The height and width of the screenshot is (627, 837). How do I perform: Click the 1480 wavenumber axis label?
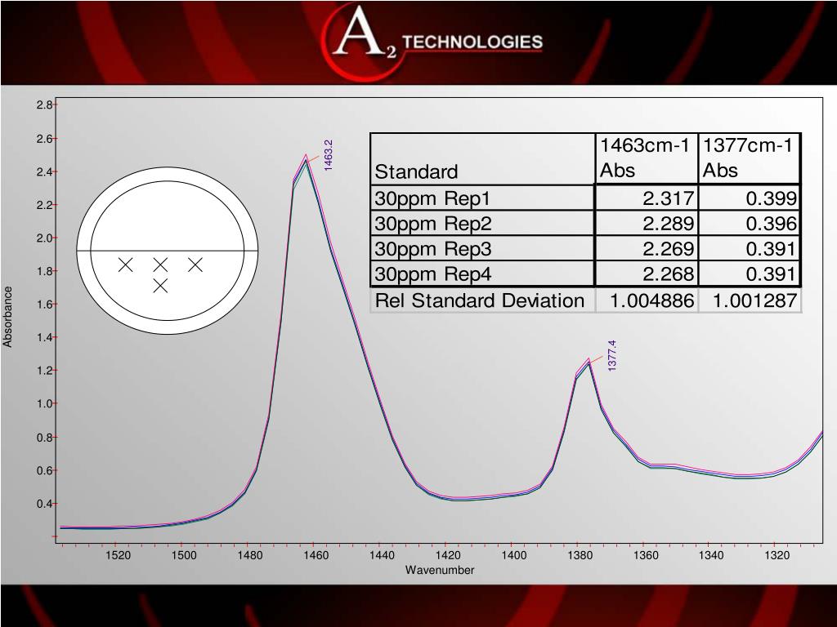(250, 555)
